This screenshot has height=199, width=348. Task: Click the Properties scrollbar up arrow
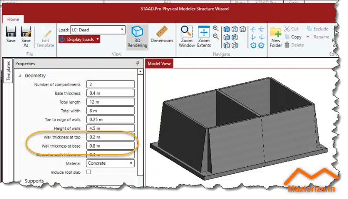pos(140,71)
